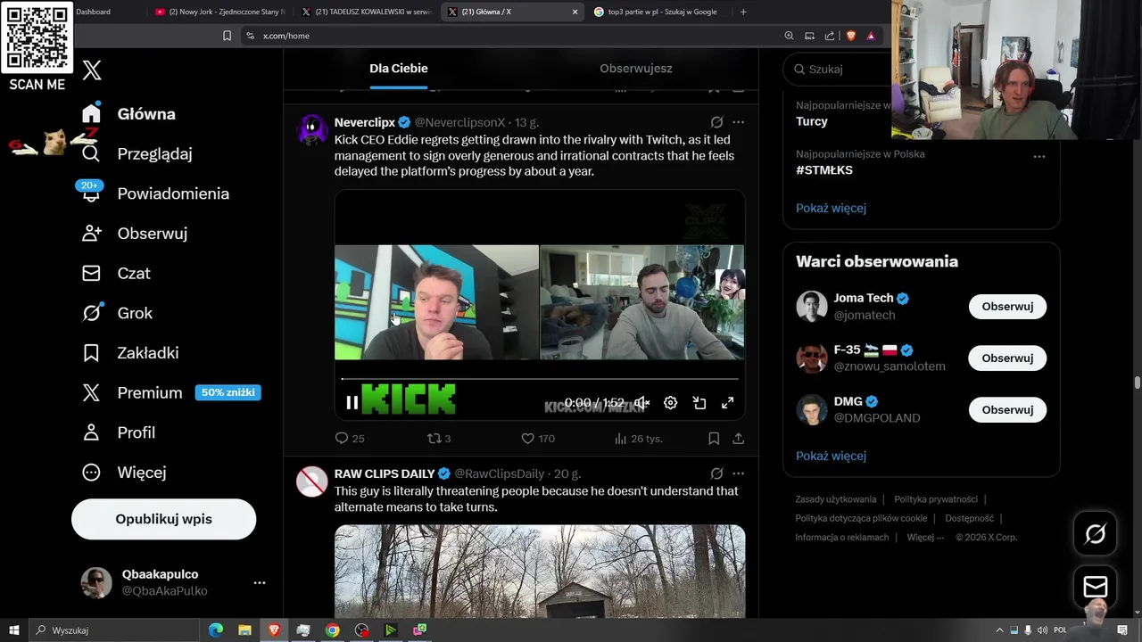
Task: Open Microsoft Edge from taskbar
Action: point(216,630)
